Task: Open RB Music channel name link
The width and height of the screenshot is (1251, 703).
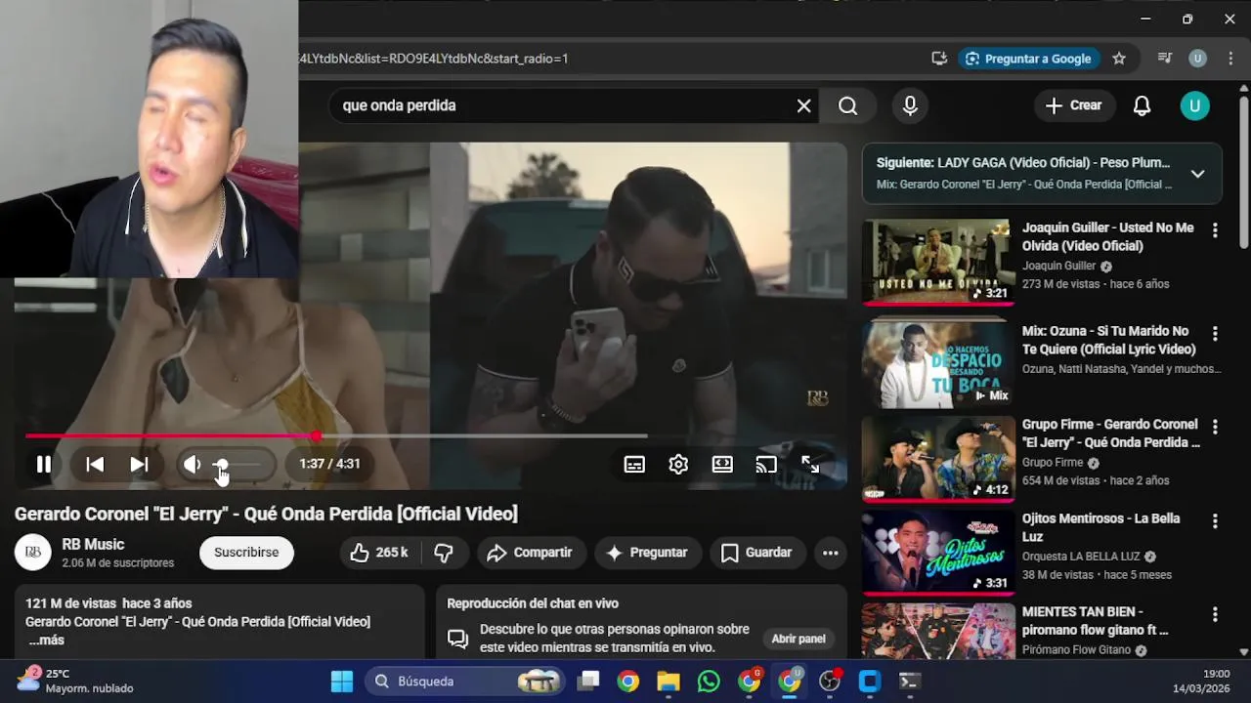Action: coord(93,545)
